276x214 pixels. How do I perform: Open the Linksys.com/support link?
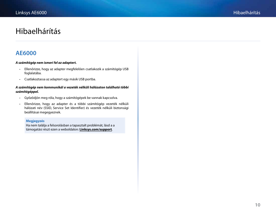(x=95, y=130)
